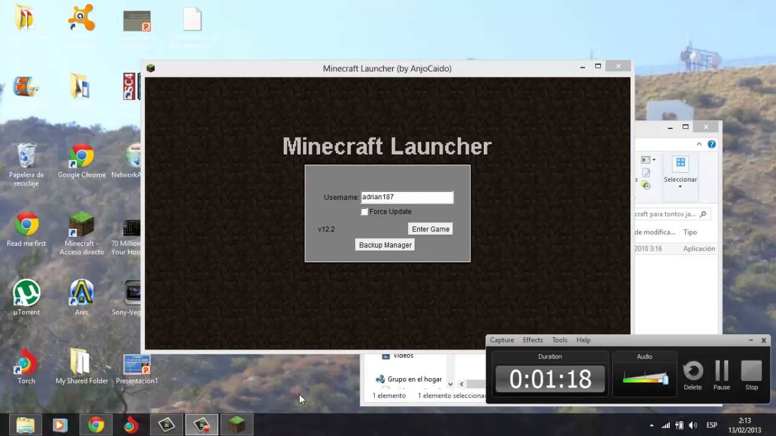Switch to the Minecraft grass block taskbar item

click(236, 425)
